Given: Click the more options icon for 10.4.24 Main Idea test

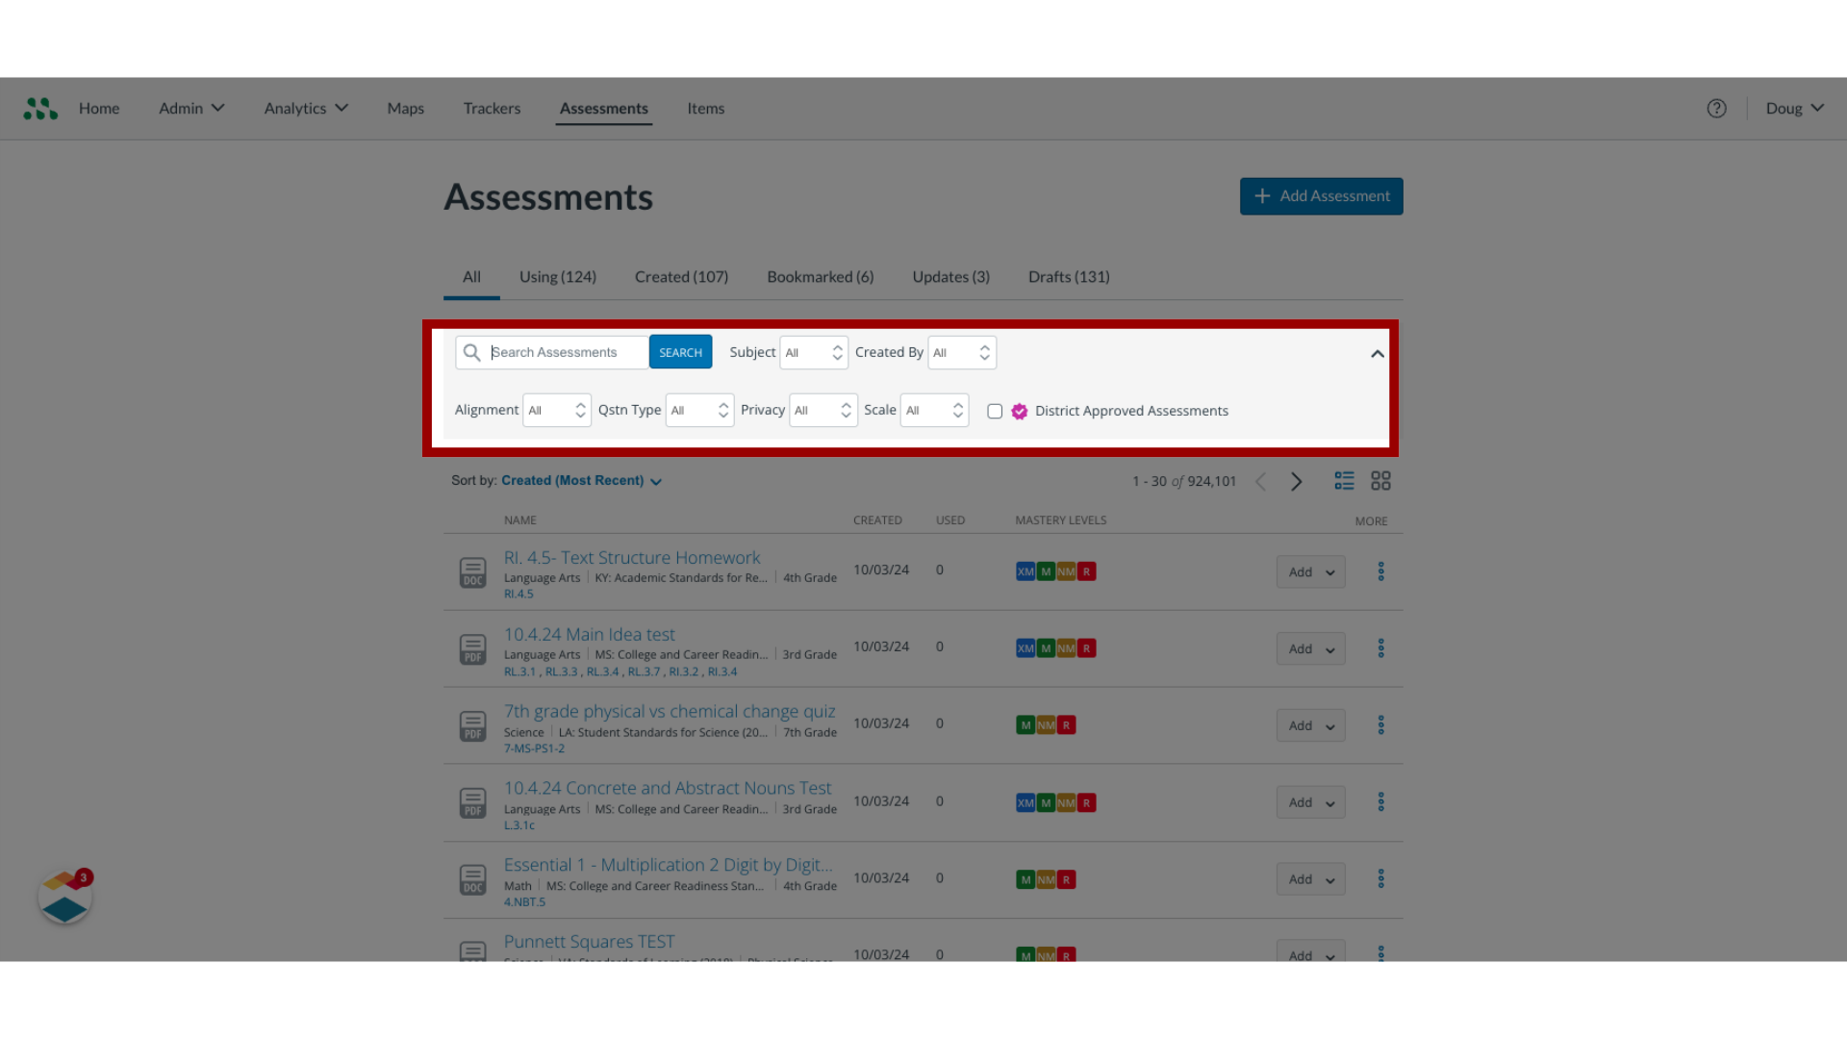Looking at the screenshot, I should [x=1381, y=648].
